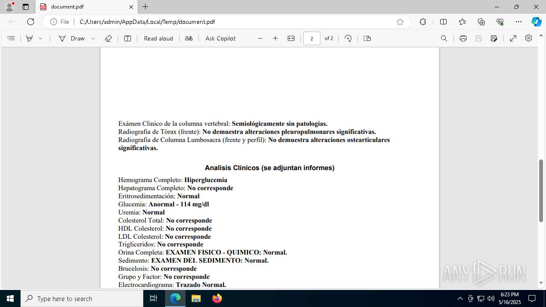Click 'Analisis Clínicos (se adjuntan informes)' heading
546x307 pixels.
270,168
